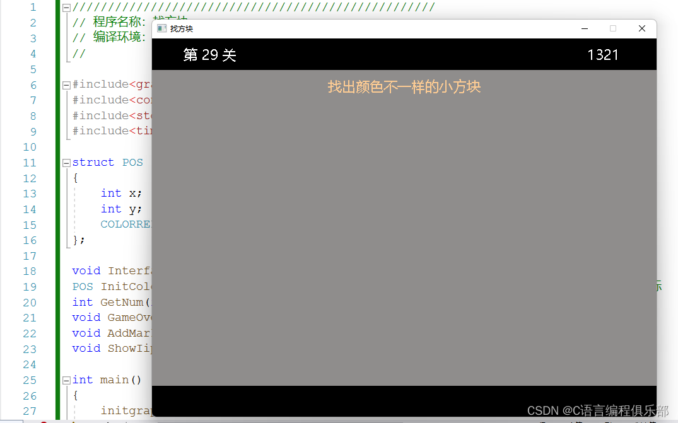
Task: Click 'POS InitColor' declaration on line 19
Action: click(112, 286)
